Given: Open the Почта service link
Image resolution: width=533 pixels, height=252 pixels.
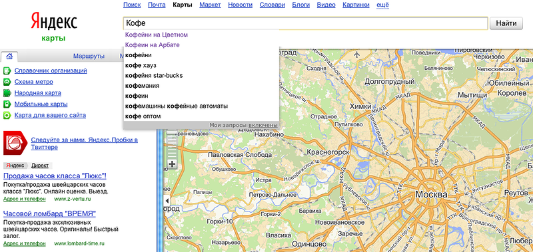Looking at the screenshot, I should point(157,5).
